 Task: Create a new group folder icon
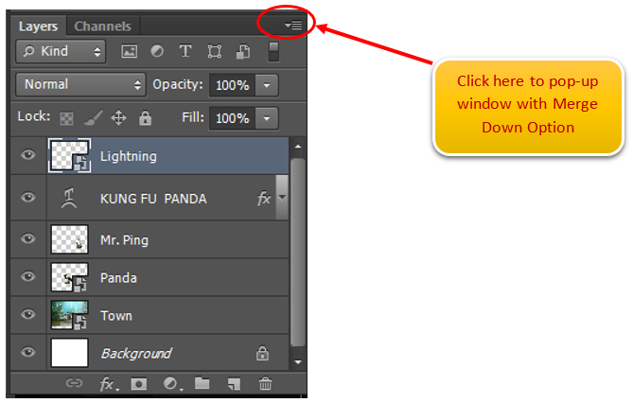202,383
